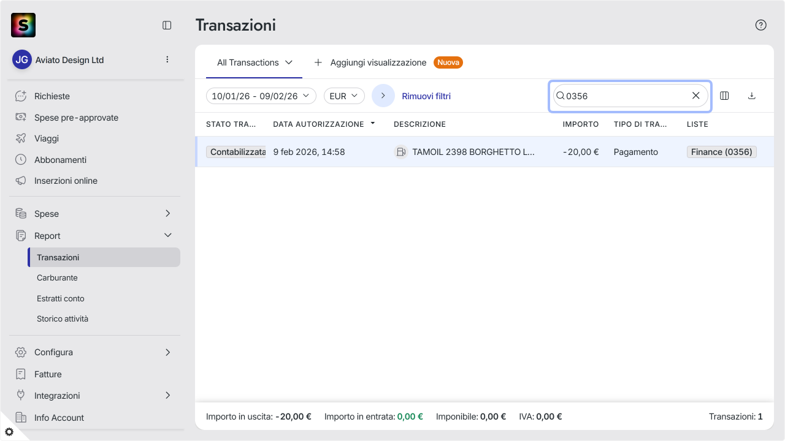Click the fuel pump icon by TAMOIL
The width and height of the screenshot is (785, 441).
[400, 152]
